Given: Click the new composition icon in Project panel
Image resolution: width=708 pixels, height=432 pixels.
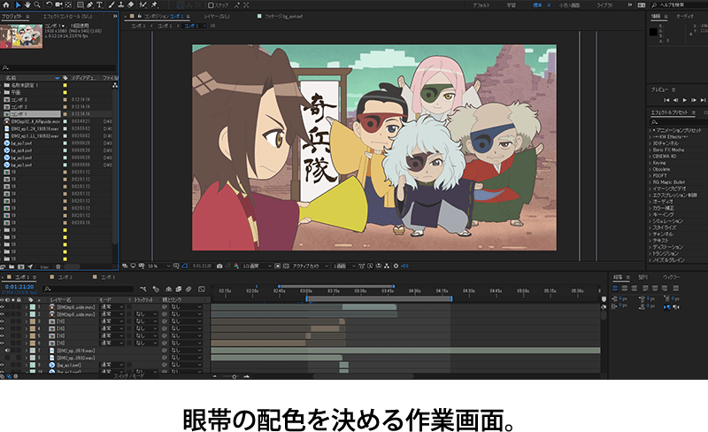Looking at the screenshot, I should pos(20,266).
